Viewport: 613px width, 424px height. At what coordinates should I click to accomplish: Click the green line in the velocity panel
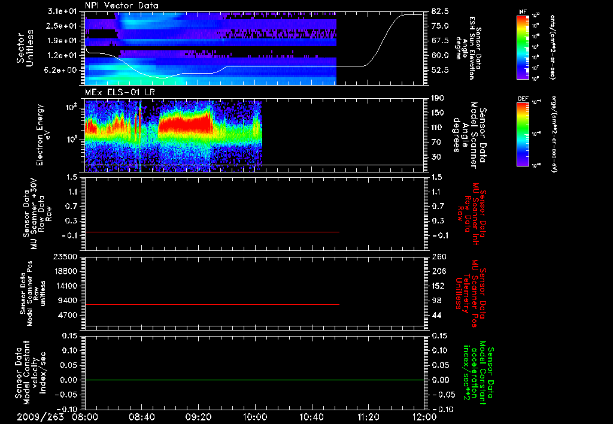coord(254,380)
